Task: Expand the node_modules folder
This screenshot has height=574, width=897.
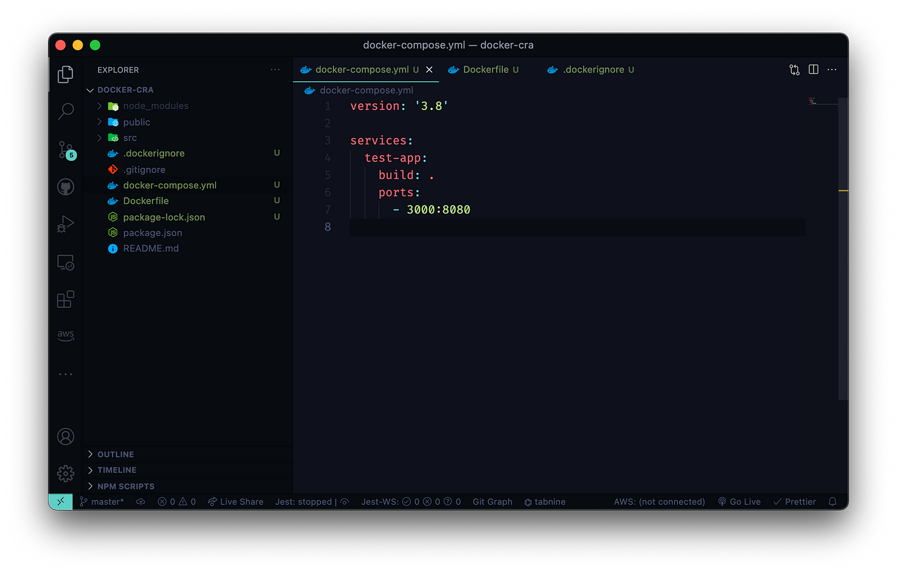Action: tap(100, 106)
